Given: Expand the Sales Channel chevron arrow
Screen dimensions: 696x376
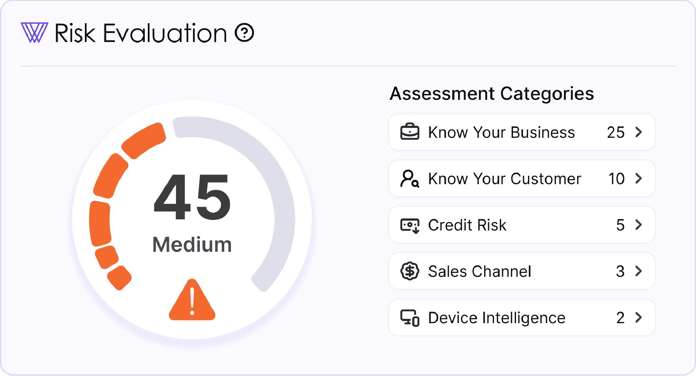Looking at the screenshot, I should coord(638,271).
